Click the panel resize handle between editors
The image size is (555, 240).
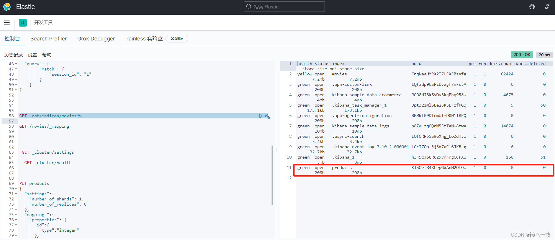tap(277, 150)
